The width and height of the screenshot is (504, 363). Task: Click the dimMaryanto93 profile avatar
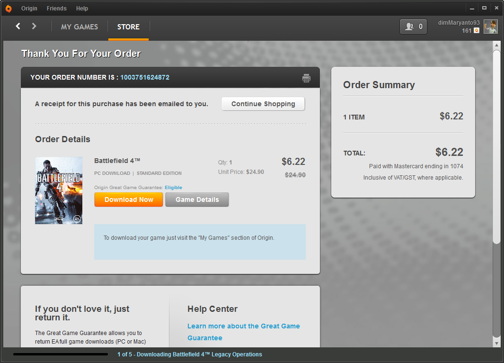coord(490,27)
